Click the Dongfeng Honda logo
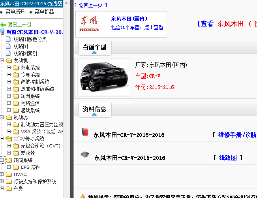257x198 pixels. click(x=89, y=24)
